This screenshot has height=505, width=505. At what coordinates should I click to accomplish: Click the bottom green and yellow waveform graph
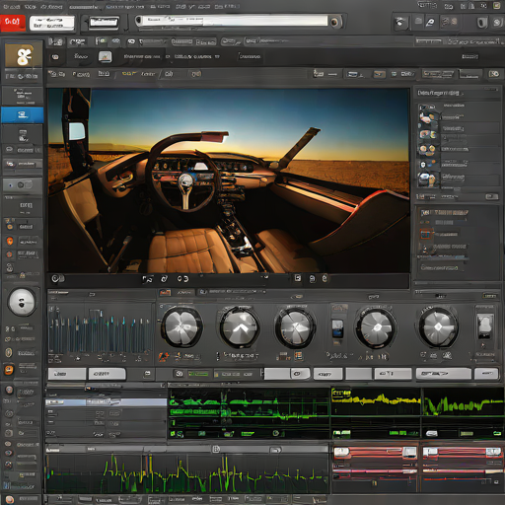click(x=186, y=473)
